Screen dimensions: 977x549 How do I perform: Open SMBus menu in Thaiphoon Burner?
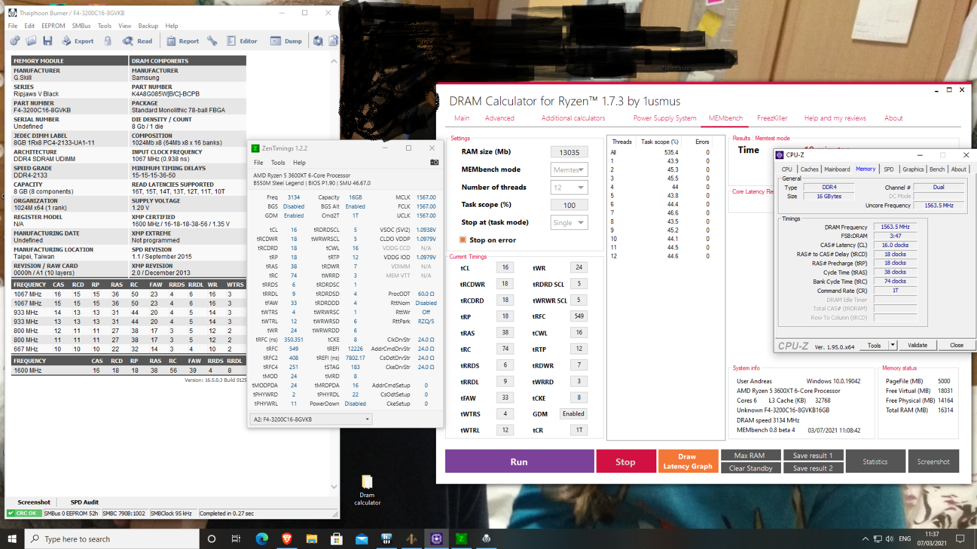point(81,26)
